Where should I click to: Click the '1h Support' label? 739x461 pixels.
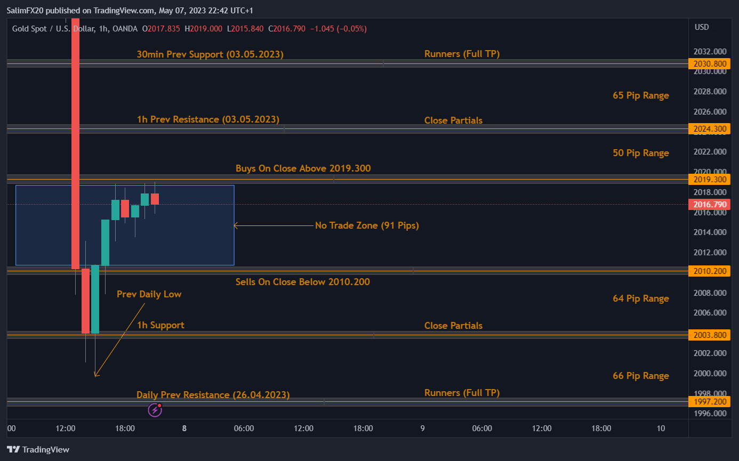pyautogui.click(x=161, y=325)
